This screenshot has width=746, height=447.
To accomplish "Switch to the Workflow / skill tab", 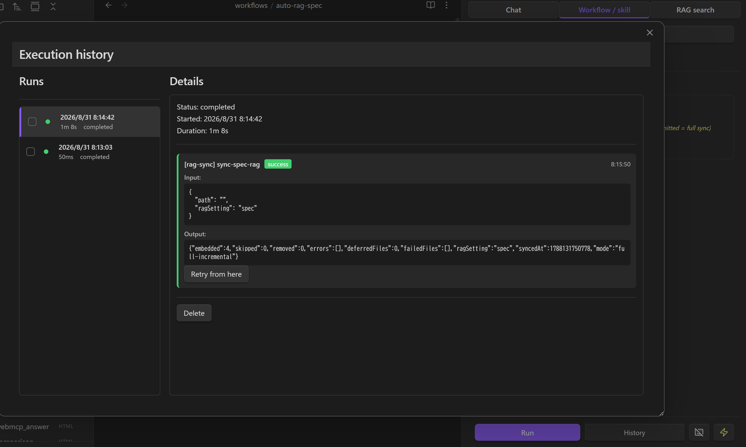I will (x=604, y=10).
